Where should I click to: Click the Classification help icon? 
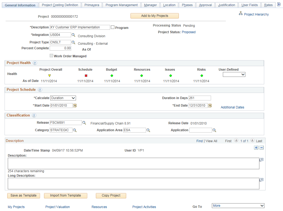[x=34, y=115]
